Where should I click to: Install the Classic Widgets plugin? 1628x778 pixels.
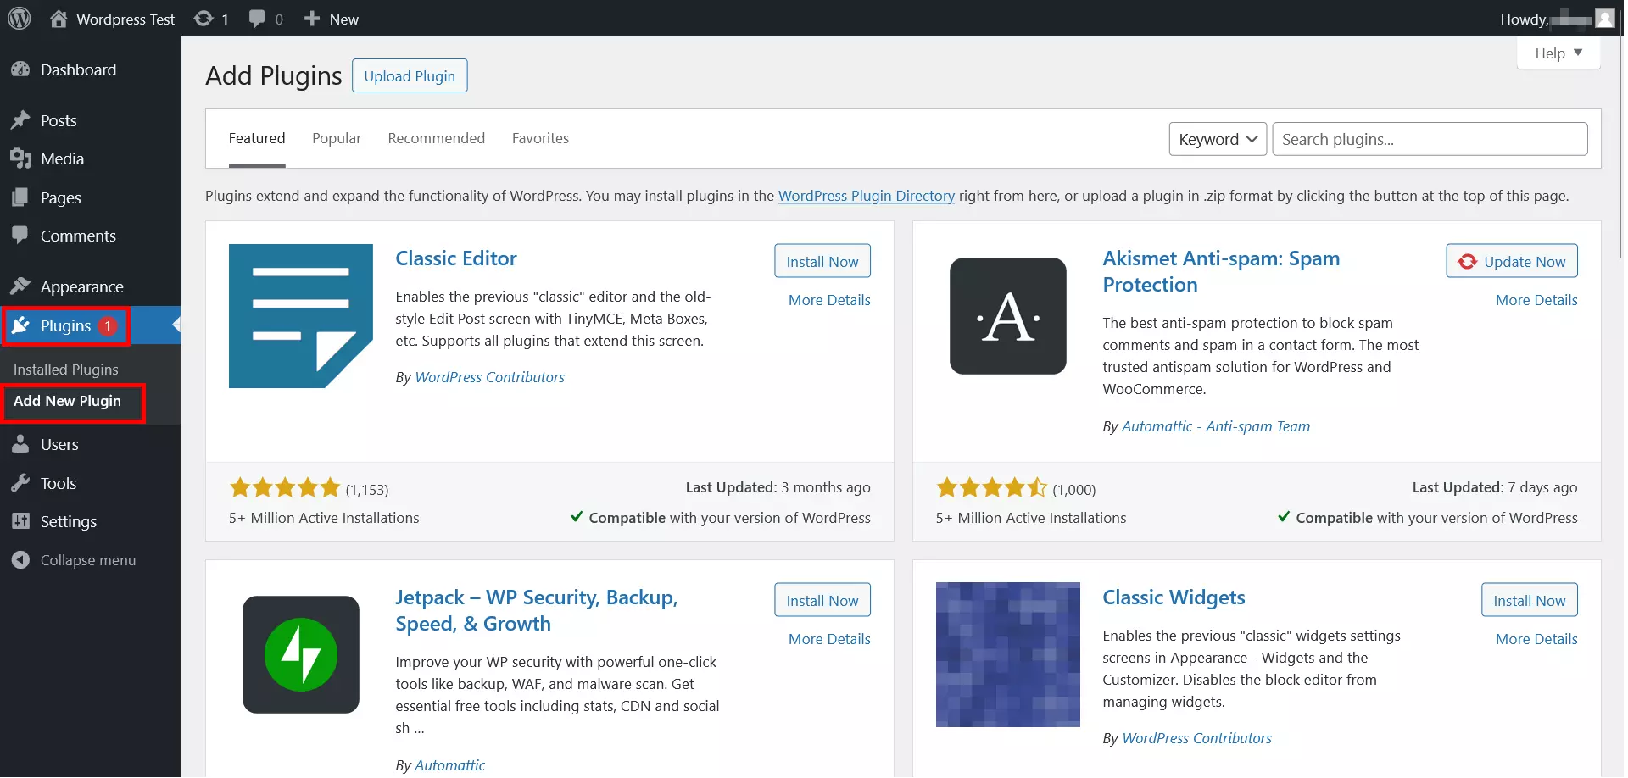coord(1530,600)
